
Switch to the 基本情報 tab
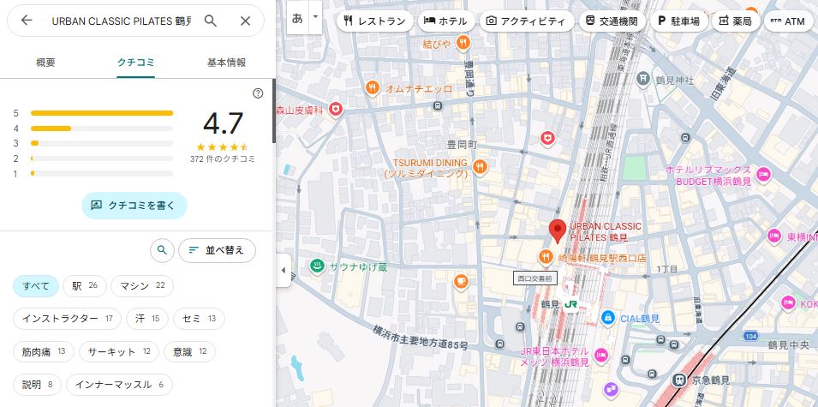click(226, 63)
